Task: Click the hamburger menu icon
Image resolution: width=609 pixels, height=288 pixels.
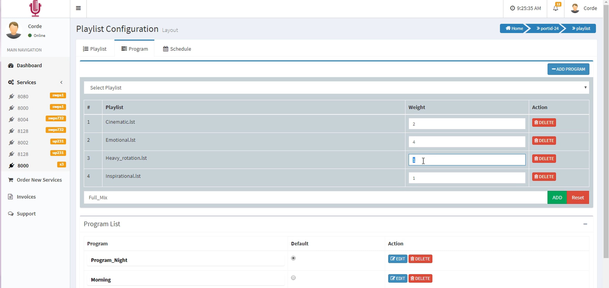Action: [x=78, y=8]
